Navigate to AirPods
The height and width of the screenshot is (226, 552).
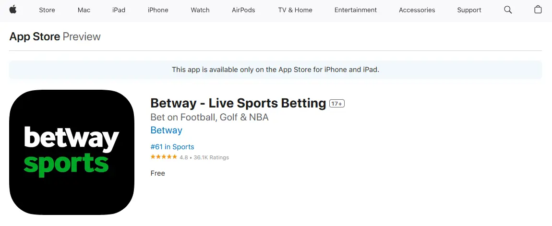pyautogui.click(x=243, y=10)
